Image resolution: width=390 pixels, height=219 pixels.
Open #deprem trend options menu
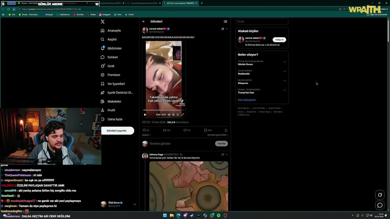pos(285,81)
